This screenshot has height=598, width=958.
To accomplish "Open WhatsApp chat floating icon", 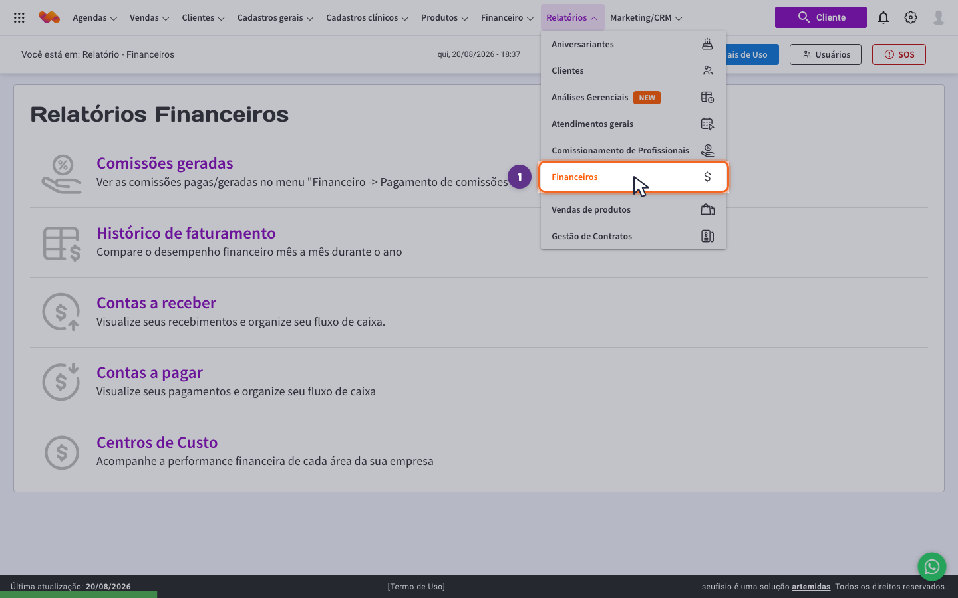I will (931, 567).
